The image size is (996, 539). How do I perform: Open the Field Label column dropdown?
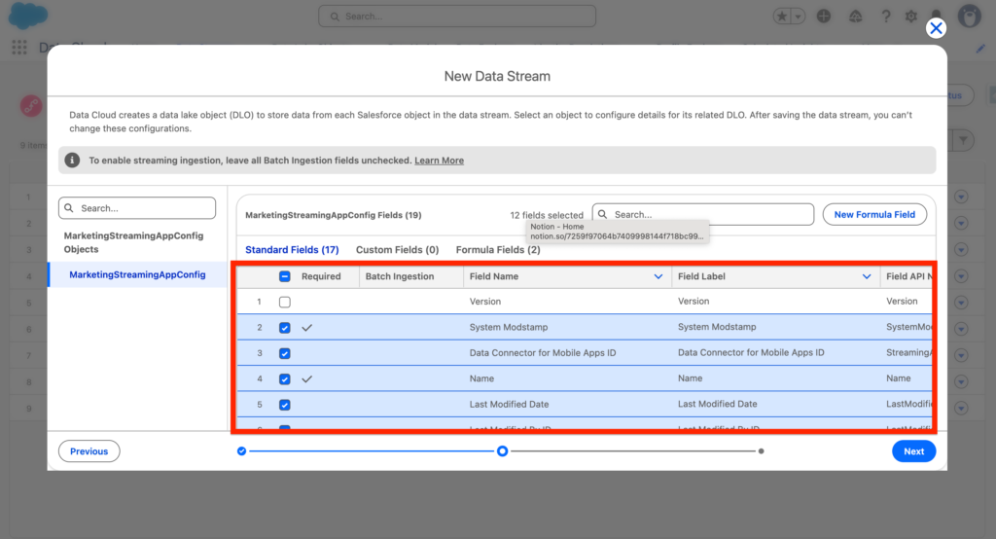tap(867, 277)
